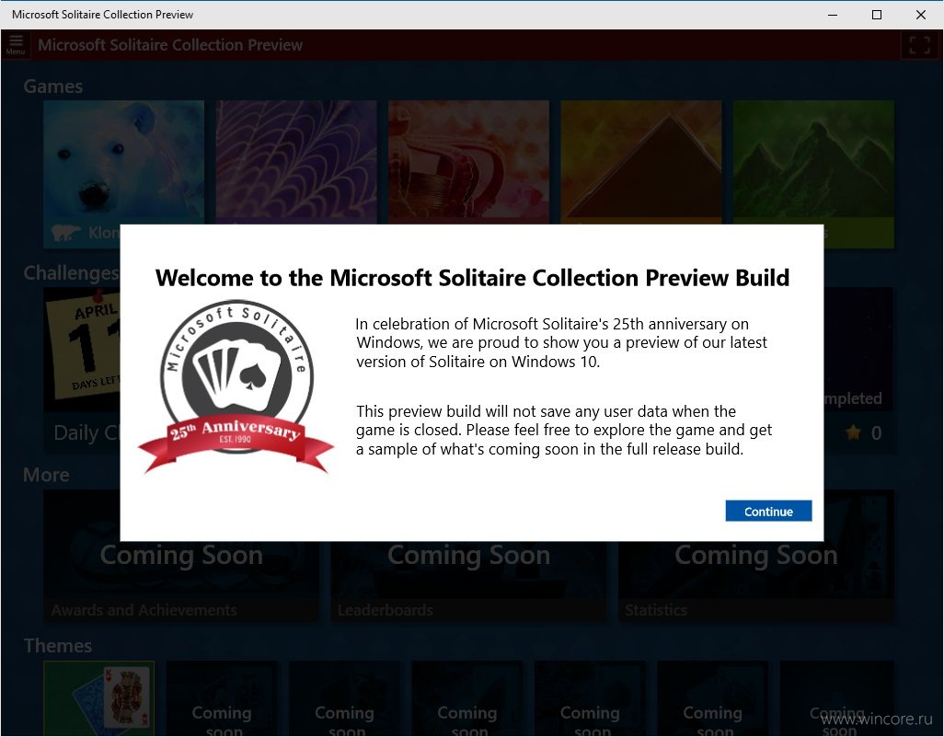Open the hamburger Menu icon

point(16,44)
